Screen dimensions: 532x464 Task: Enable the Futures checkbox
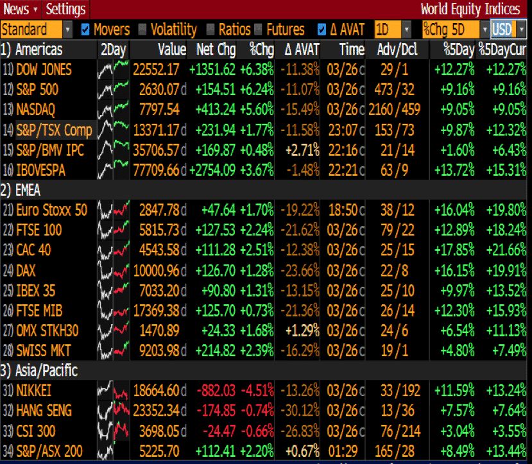(x=258, y=30)
